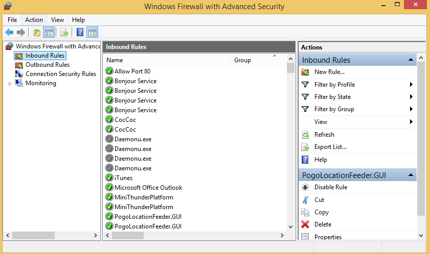Open the Help menu in menu bar

click(x=78, y=20)
